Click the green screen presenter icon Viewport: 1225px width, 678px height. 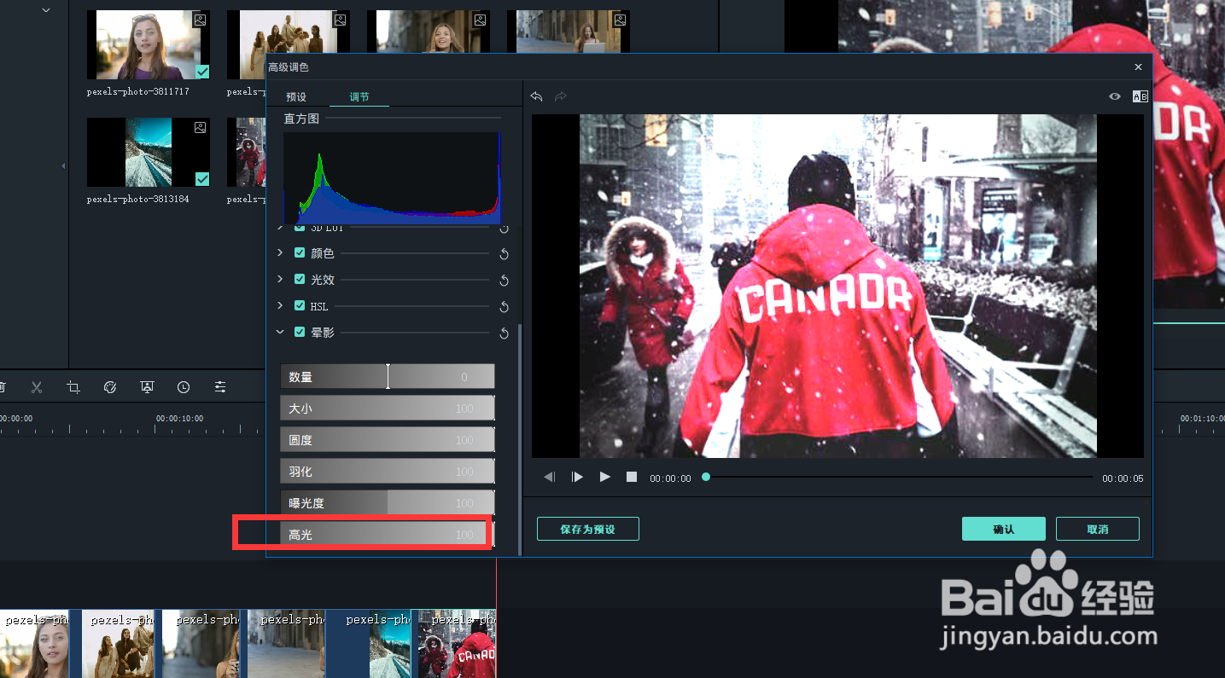[147, 387]
